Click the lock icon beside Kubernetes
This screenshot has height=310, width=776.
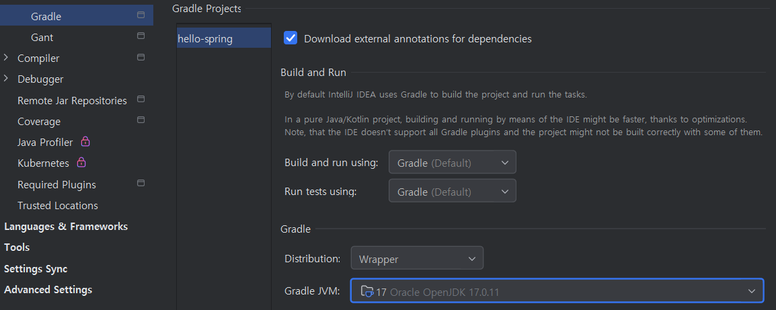pyautogui.click(x=81, y=162)
